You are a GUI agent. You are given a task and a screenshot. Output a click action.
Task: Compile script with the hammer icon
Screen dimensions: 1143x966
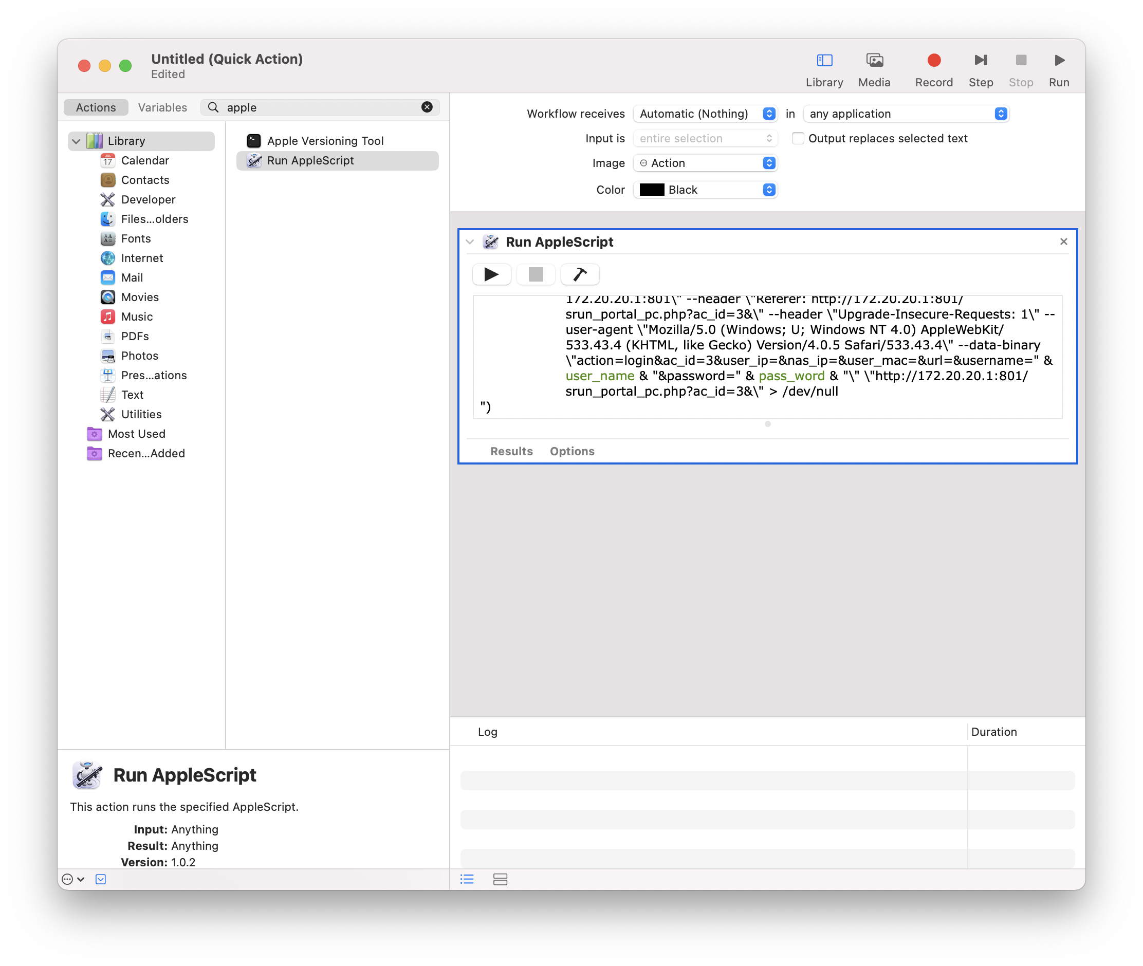click(580, 274)
